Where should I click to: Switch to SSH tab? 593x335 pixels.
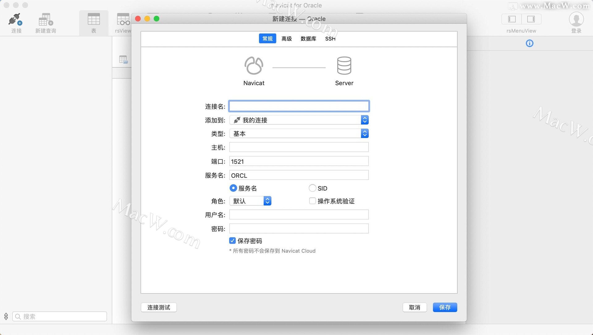click(x=330, y=39)
